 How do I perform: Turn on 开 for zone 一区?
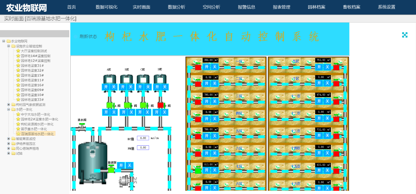tap(207, 67)
